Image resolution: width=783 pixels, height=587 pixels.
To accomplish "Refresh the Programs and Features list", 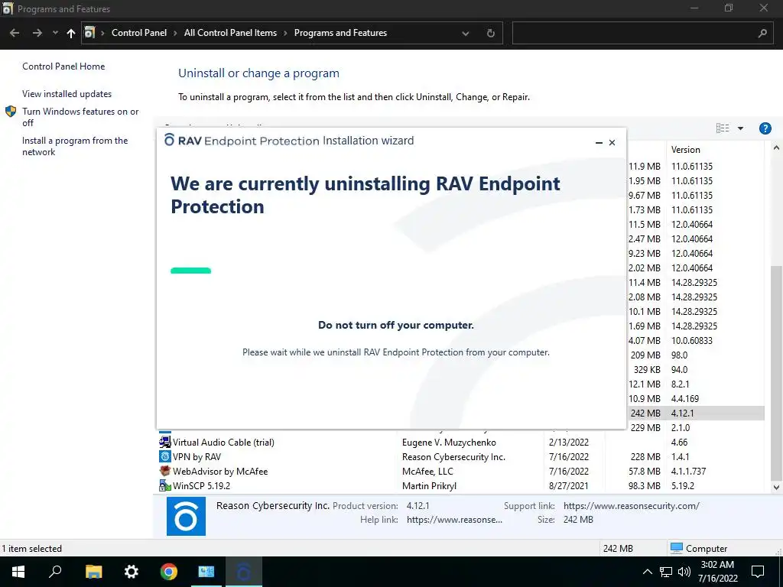I will coord(490,34).
